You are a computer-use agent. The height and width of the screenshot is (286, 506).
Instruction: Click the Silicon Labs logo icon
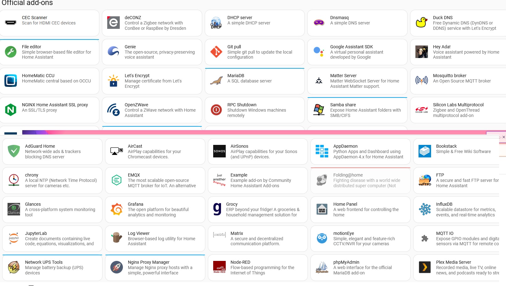click(x=422, y=110)
